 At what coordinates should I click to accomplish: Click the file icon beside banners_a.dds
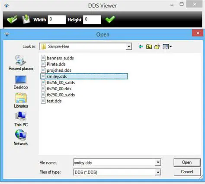click(43, 58)
